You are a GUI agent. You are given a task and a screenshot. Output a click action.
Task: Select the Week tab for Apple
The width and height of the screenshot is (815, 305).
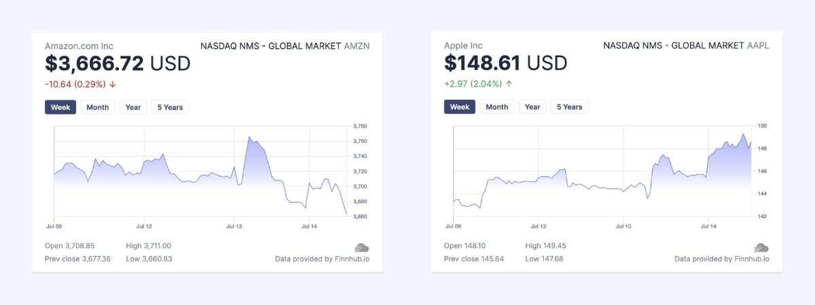[460, 107]
